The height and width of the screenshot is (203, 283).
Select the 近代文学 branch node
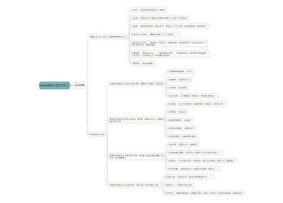click(79, 85)
